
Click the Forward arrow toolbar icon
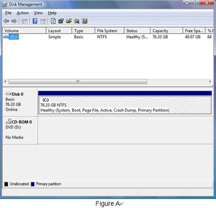[x=14, y=21]
